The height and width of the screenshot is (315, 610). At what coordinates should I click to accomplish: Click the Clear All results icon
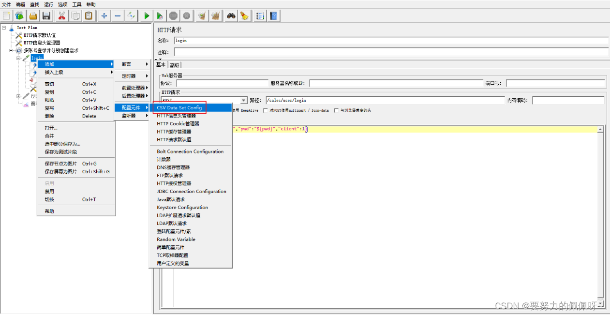coord(215,16)
